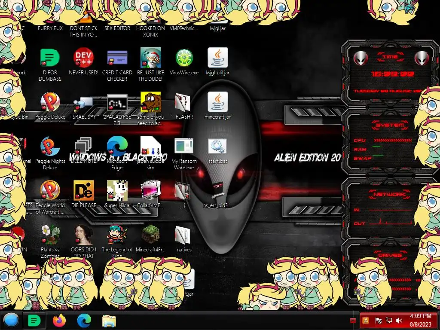Click the lwjgl.jar label
This screenshot has height=330, width=440.
click(x=218, y=28)
